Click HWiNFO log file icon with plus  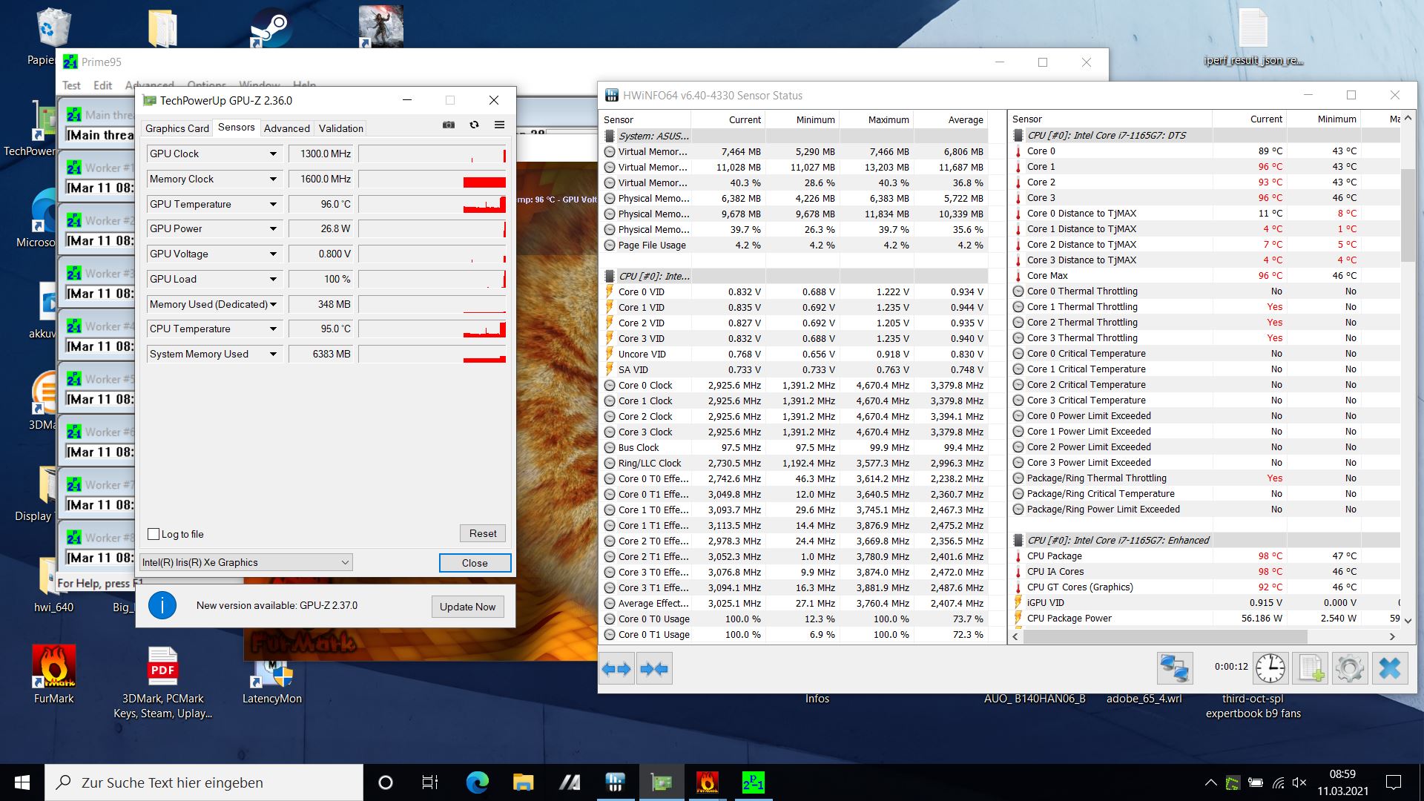[1310, 668]
